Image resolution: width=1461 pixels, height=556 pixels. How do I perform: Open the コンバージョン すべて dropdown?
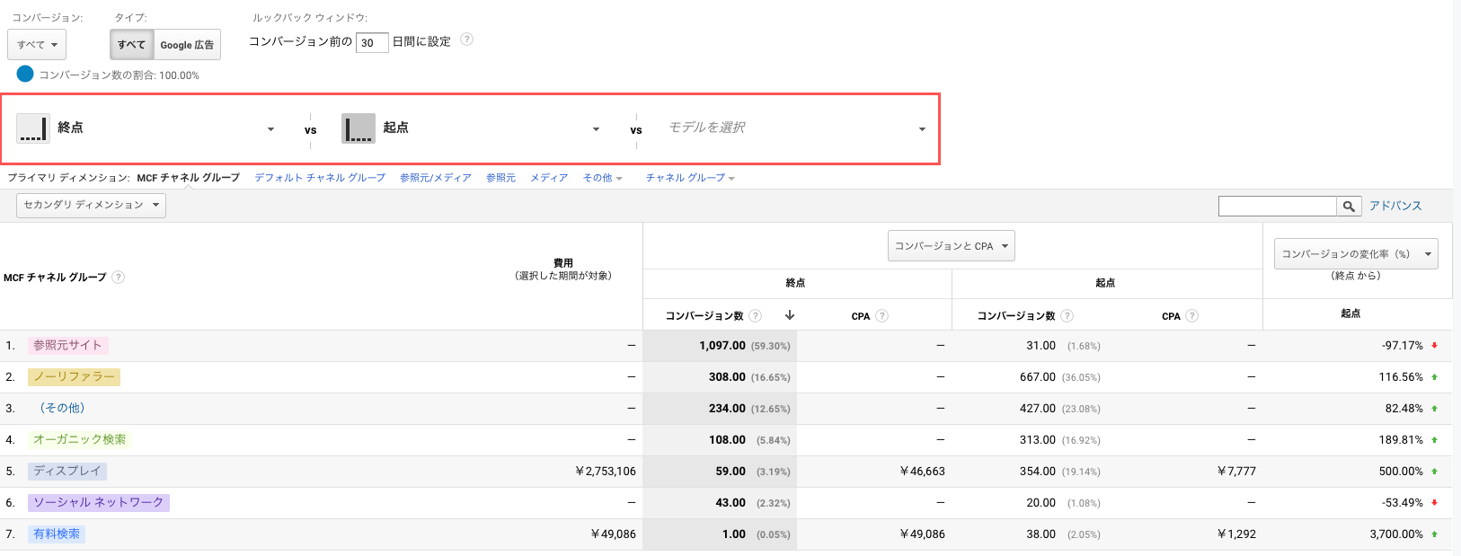coord(37,45)
